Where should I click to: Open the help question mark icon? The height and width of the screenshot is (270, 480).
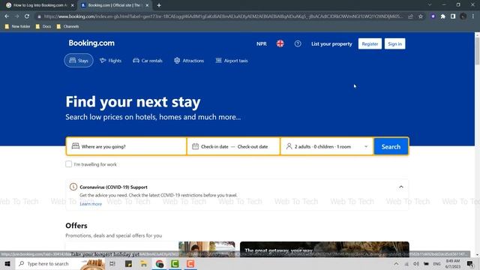coord(298,43)
